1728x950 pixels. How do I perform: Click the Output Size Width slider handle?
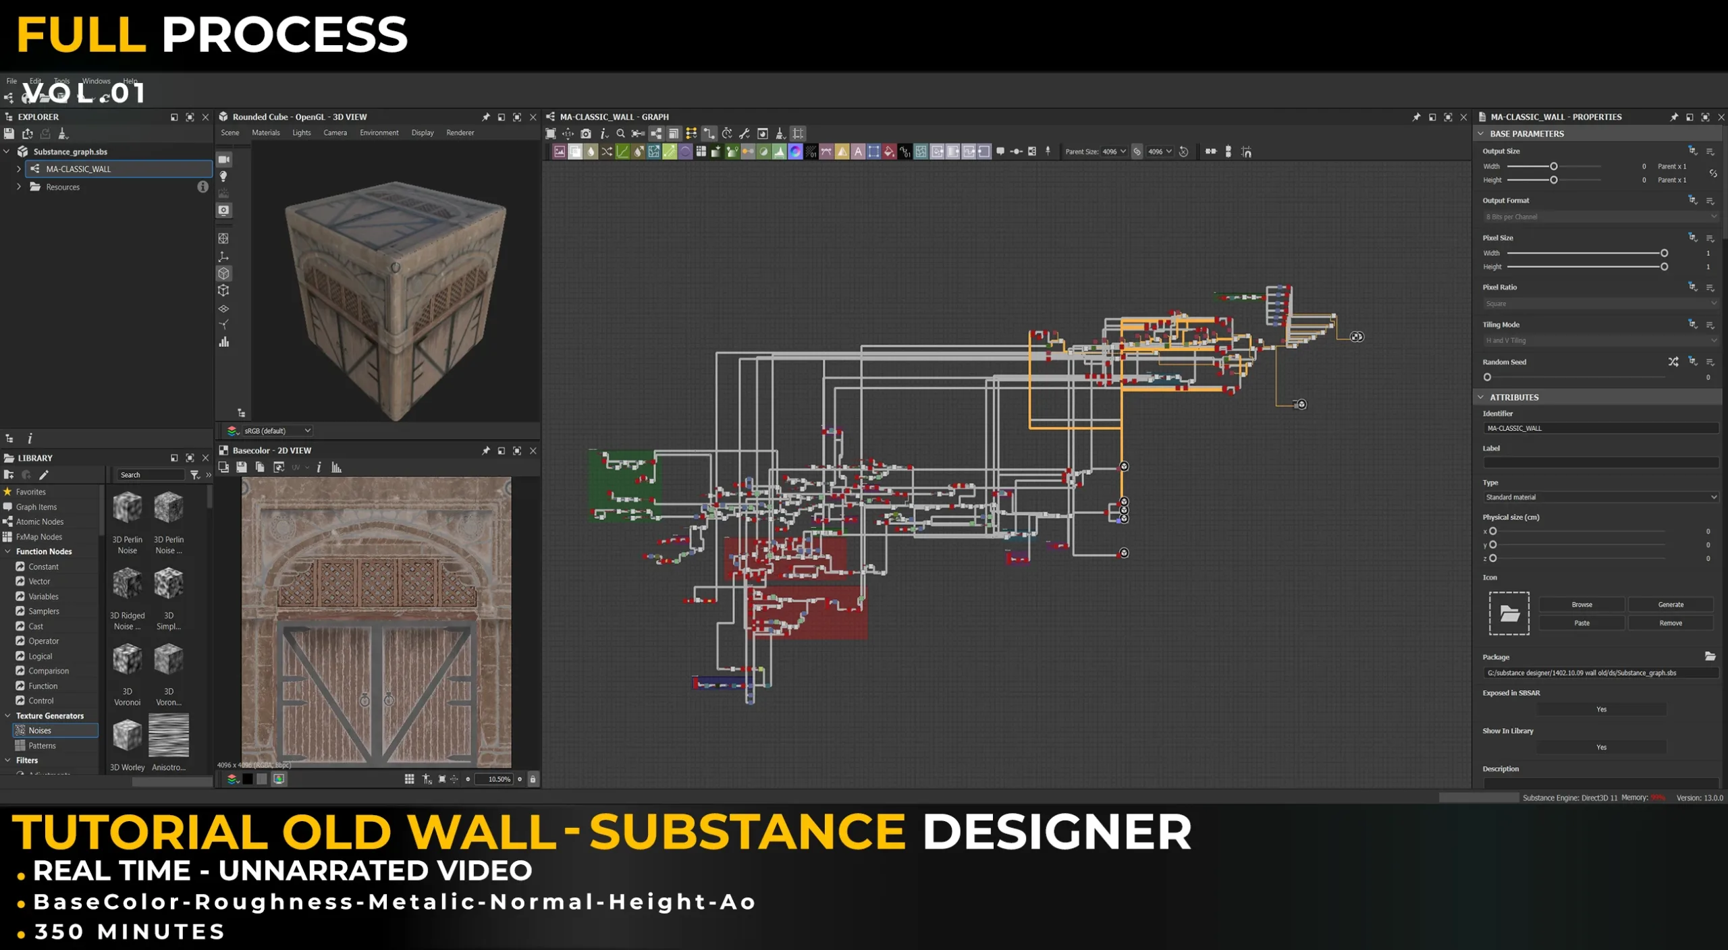coord(1553,166)
